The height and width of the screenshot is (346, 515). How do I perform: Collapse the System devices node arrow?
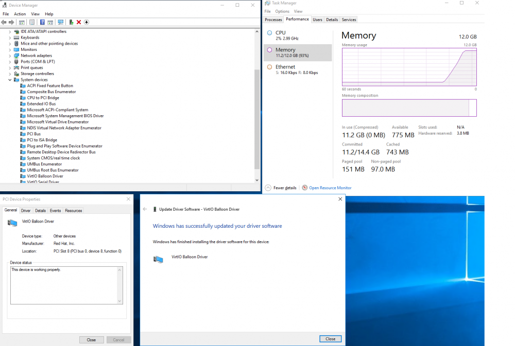click(x=10, y=80)
